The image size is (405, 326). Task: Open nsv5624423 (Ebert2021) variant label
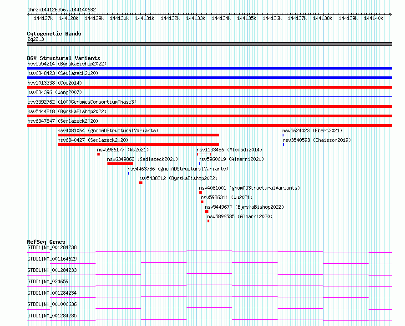pos(312,130)
